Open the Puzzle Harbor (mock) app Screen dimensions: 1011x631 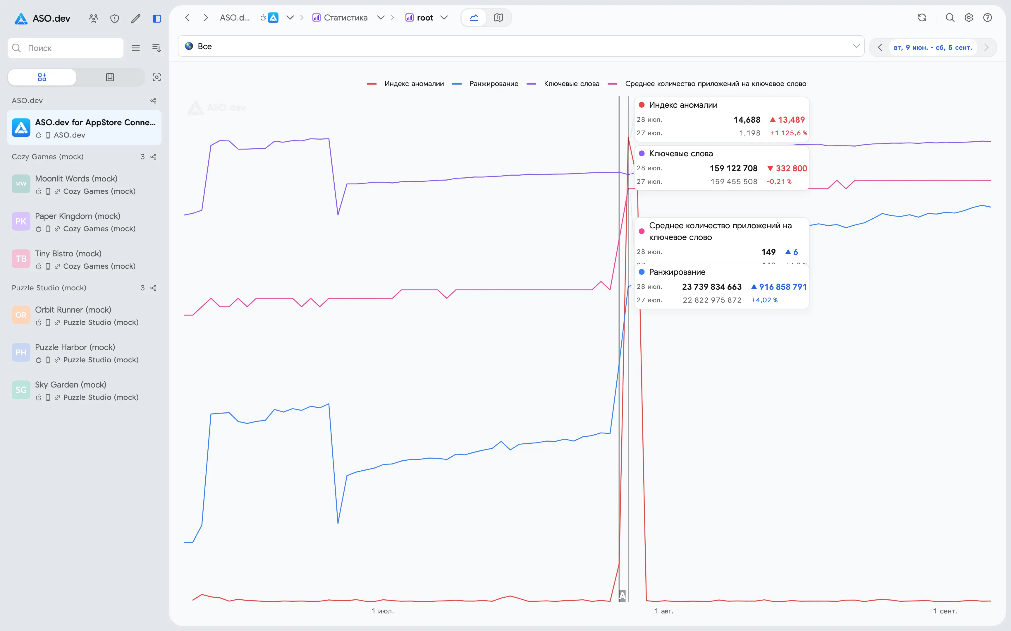point(84,353)
